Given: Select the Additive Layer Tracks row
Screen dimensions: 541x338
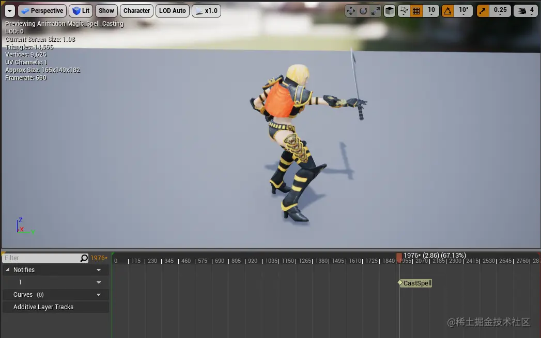Looking at the screenshot, I should point(56,307).
